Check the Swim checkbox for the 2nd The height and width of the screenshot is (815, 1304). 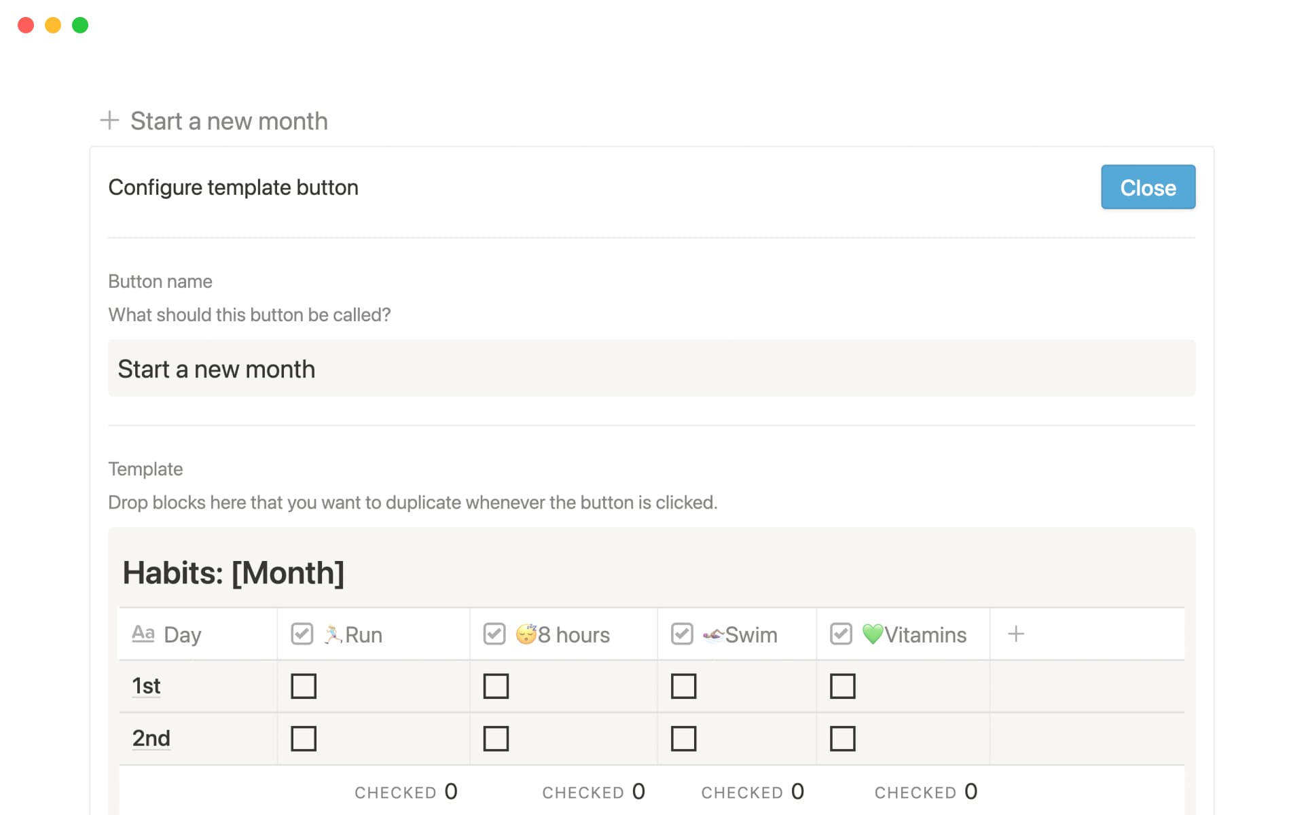tap(684, 738)
